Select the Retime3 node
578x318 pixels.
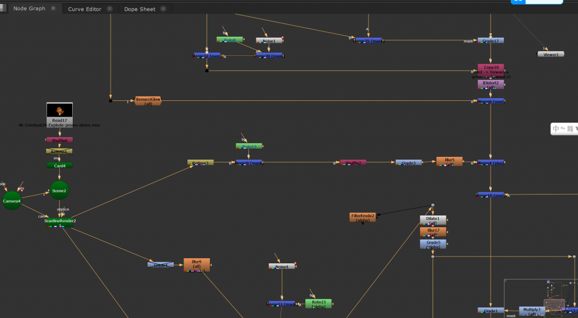coord(200,162)
